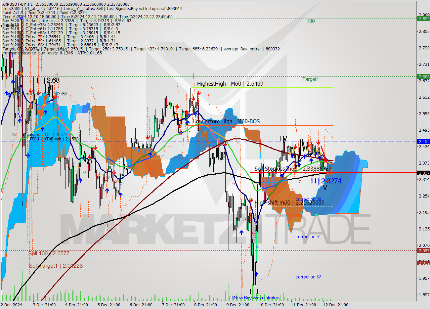Click the 2.553 price axis value

(424, 114)
